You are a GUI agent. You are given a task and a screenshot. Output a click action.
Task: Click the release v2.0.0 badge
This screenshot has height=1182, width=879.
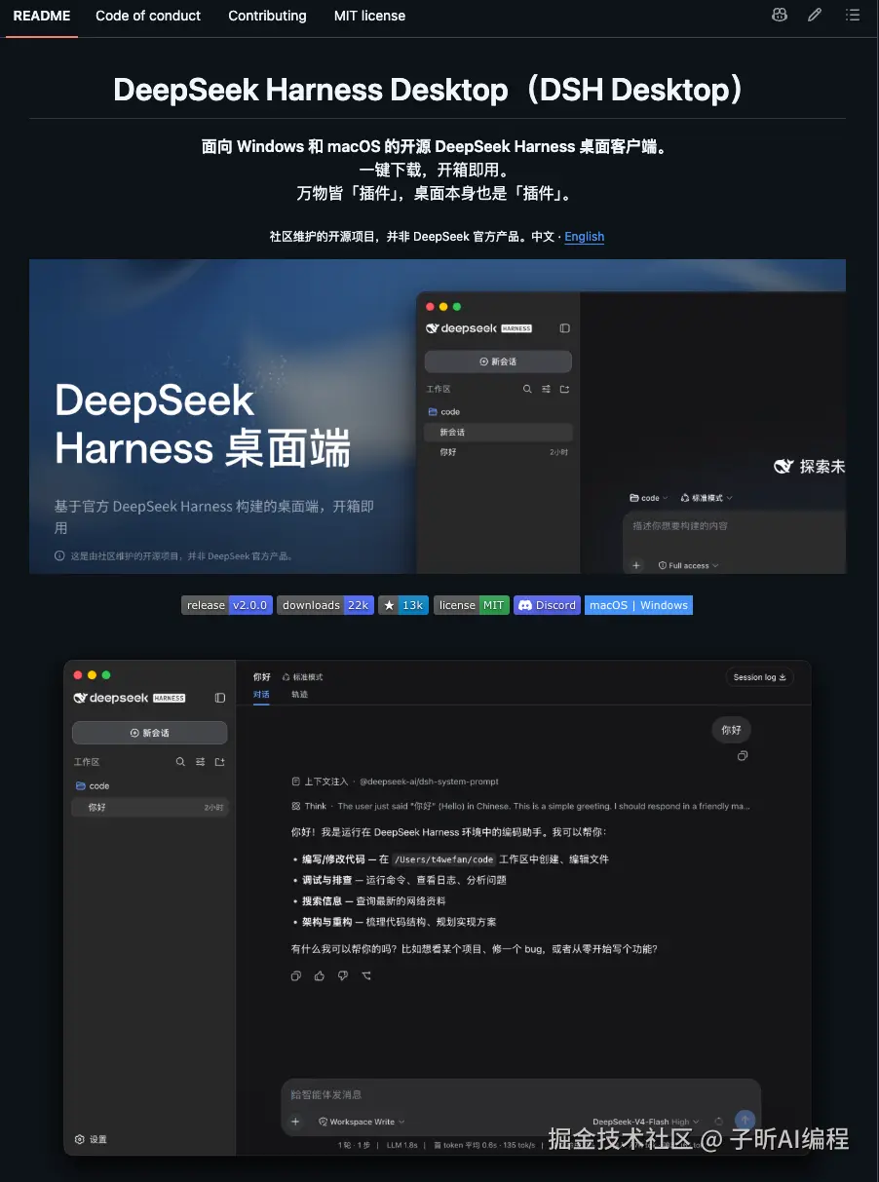point(226,605)
